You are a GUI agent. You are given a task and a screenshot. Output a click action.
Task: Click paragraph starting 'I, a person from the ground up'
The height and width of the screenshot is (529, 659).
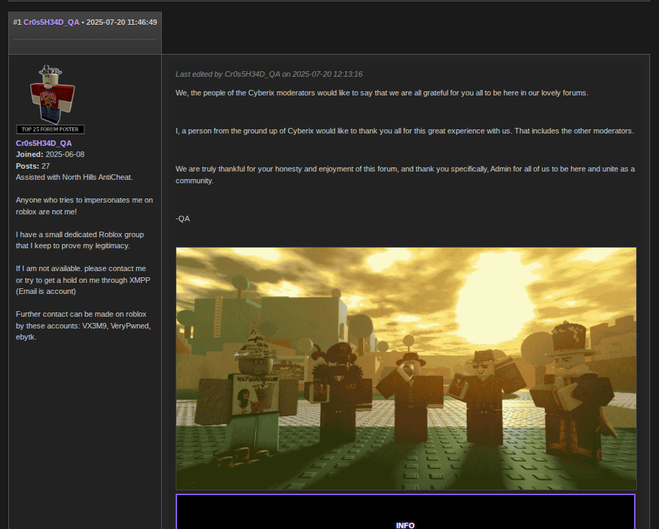[x=405, y=131]
